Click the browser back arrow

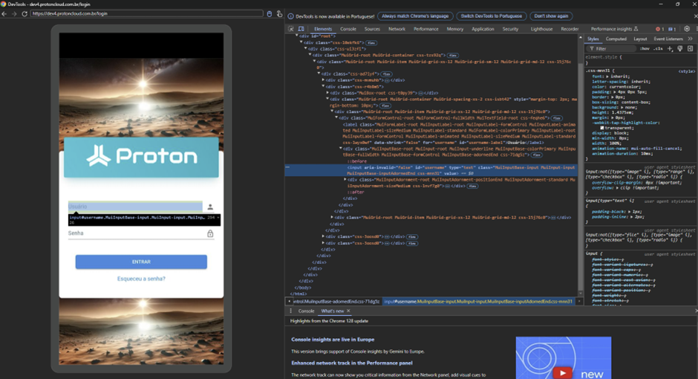[4, 14]
